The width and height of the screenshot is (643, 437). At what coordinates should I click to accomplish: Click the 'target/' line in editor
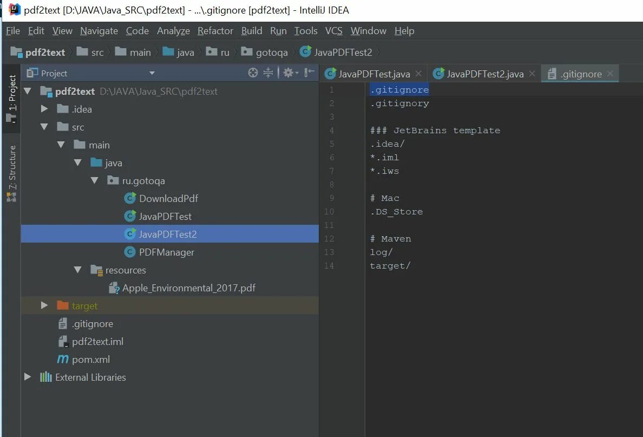[x=390, y=266]
